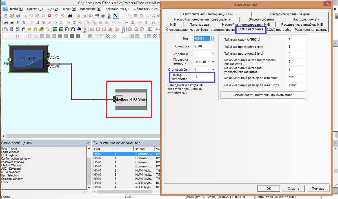
Task: Click the draw line tool icon
Action: pyautogui.click(x=124, y=16)
